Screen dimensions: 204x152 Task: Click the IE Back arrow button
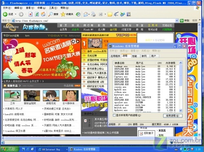point(5,14)
